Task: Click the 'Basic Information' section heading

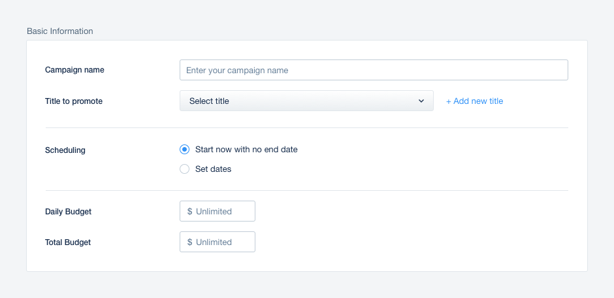Action: click(60, 31)
